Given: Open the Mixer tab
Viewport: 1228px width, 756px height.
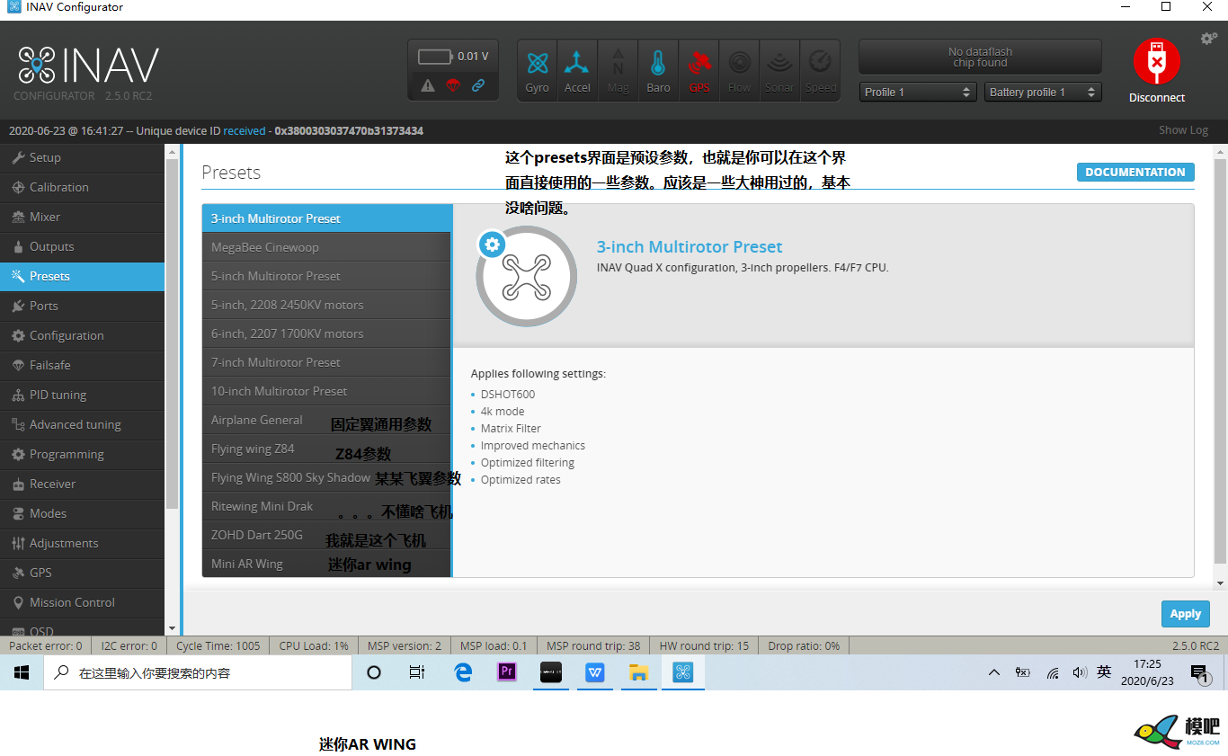Looking at the screenshot, I should pos(82,217).
